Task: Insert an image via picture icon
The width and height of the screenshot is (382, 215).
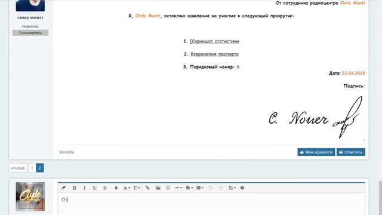Action: click(158, 188)
